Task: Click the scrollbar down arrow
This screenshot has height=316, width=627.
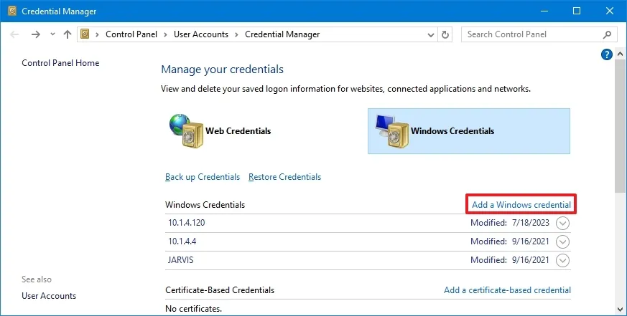Action: click(620, 310)
